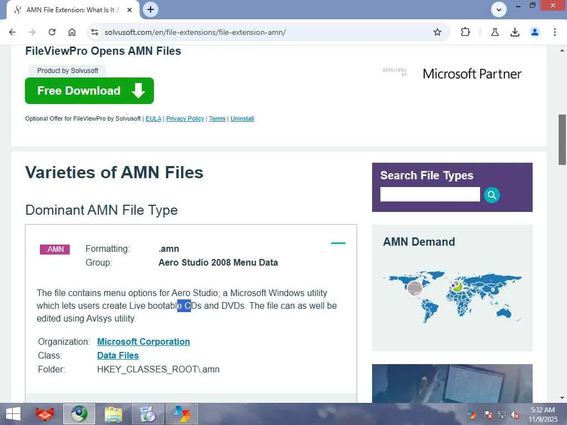Open the browser Downloads icon
This screenshot has height=425, width=567.
point(514,32)
